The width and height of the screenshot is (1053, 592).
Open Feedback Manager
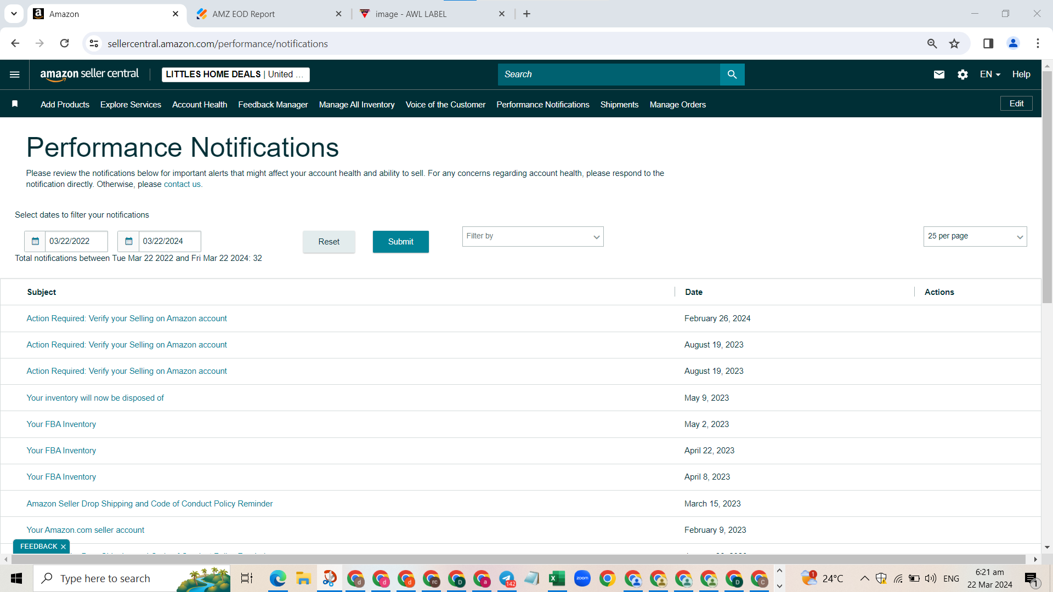tap(273, 105)
